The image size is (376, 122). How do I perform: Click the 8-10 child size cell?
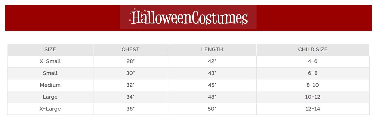click(313, 85)
